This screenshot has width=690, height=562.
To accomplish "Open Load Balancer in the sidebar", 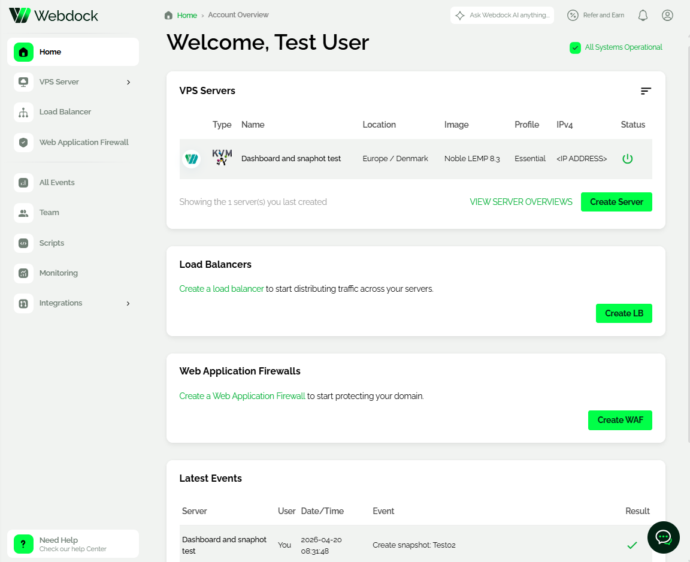I will coord(65,112).
